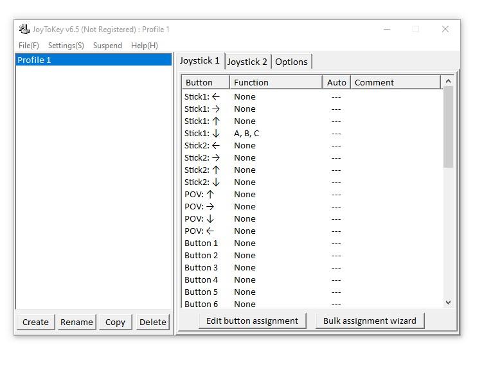Open the Help(H) menu
The height and width of the screenshot is (388, 500).
(145, 46)
